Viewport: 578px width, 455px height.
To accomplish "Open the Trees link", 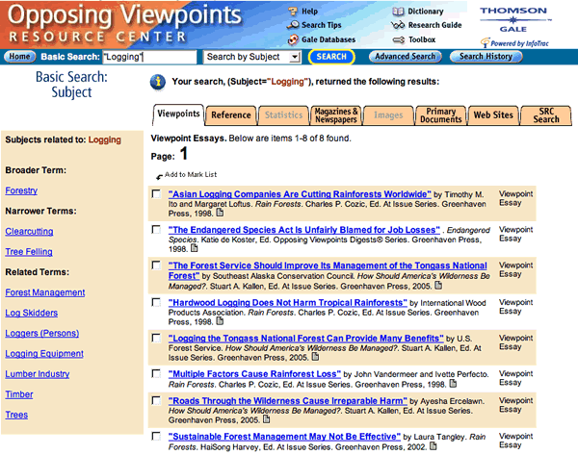I will click(16, 415).
